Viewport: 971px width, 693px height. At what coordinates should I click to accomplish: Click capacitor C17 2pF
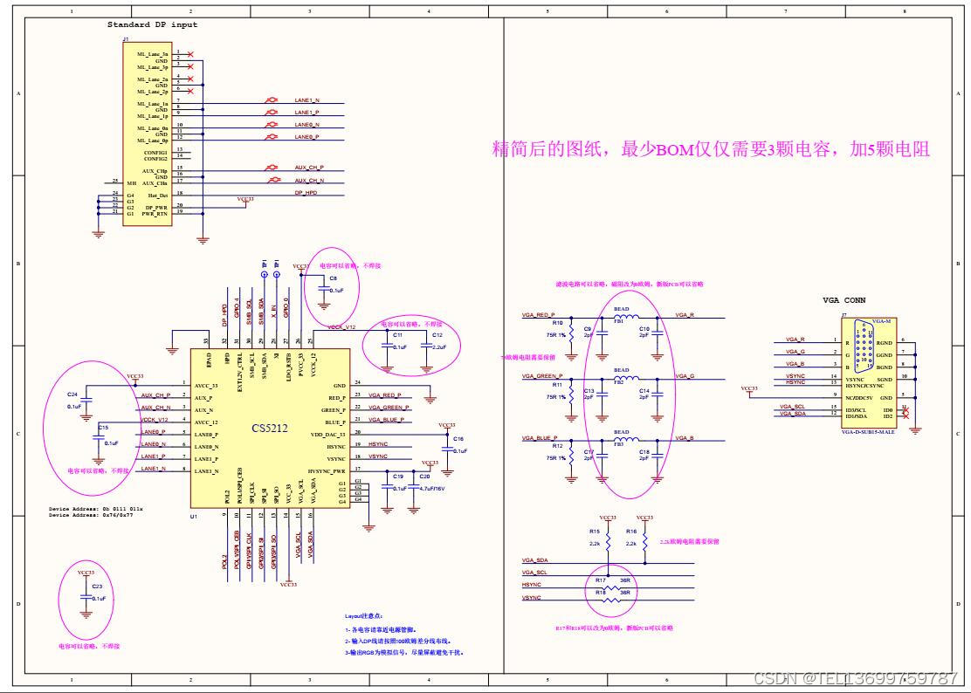pyautogui.click(x=602, y=456)
